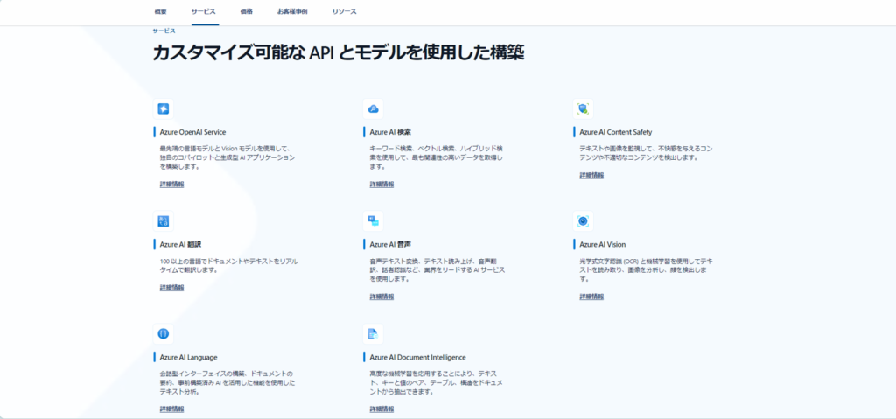Screen dimensions: 896x419
Task: Click the description text under Azure AI 音声
Action: (437, 269)
